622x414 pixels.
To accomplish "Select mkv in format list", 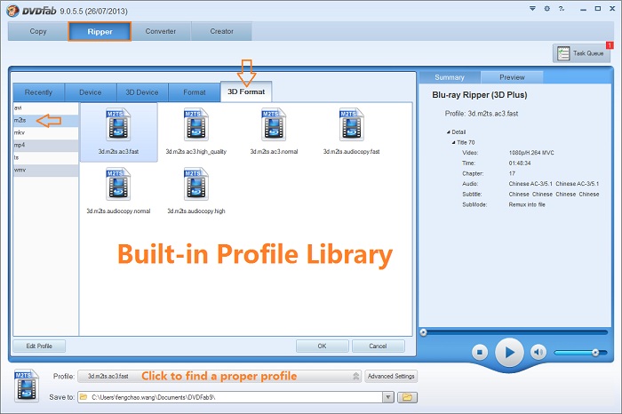I will click(x=46, y=133).
